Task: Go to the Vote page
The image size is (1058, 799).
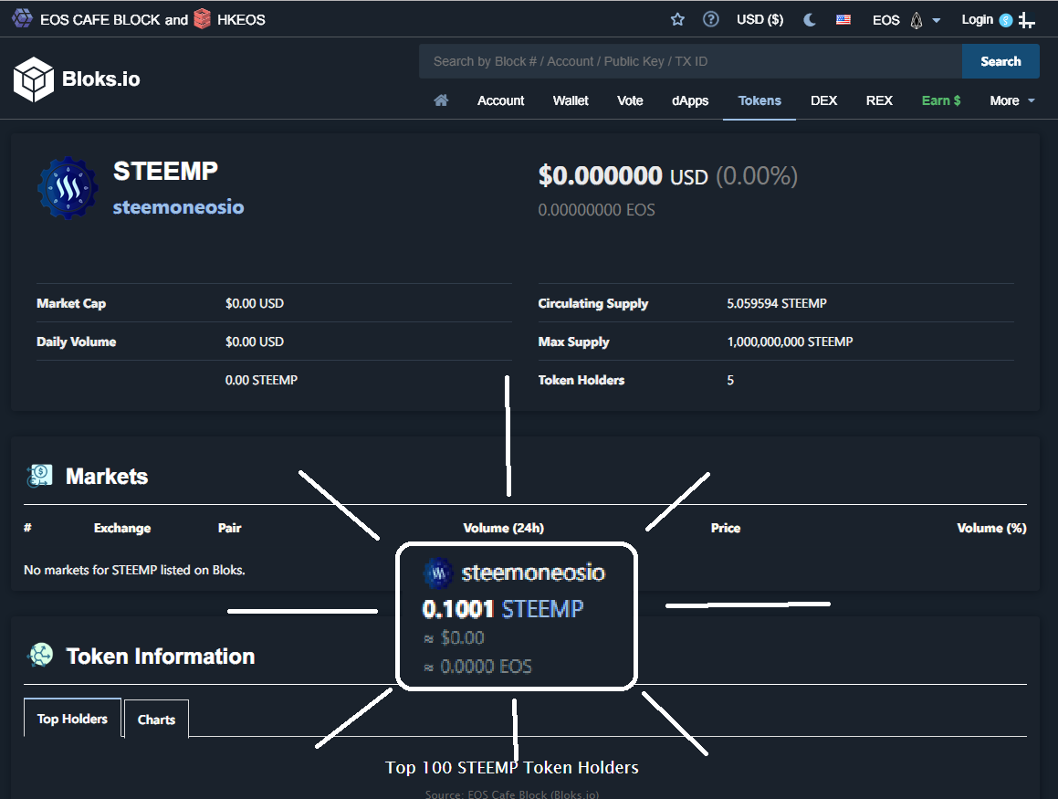Action: [630, 100]
